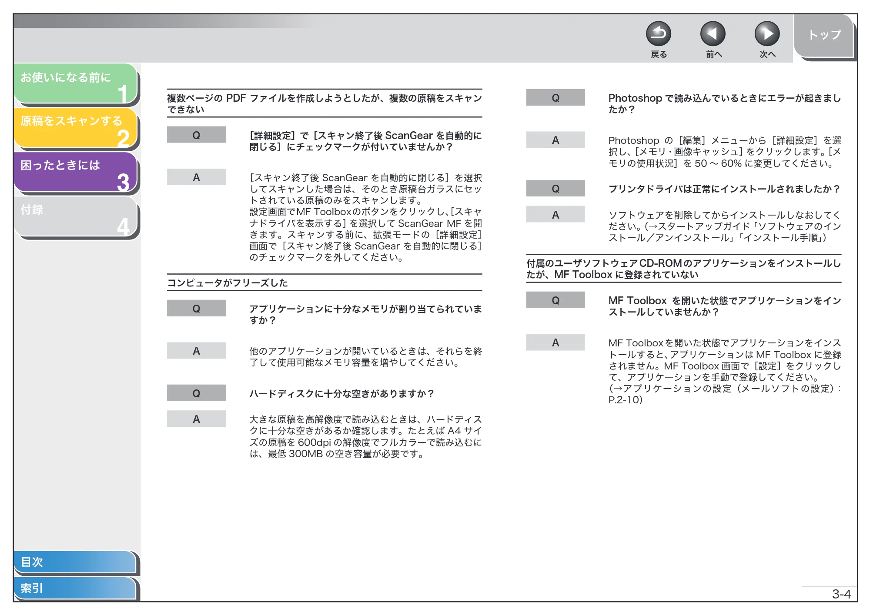Click the question ハードディスクに十分な空きがありますか？
Image resolution: width=870 pixels, height=615 pixels.
pyautogui.click(x=342, y=394)
